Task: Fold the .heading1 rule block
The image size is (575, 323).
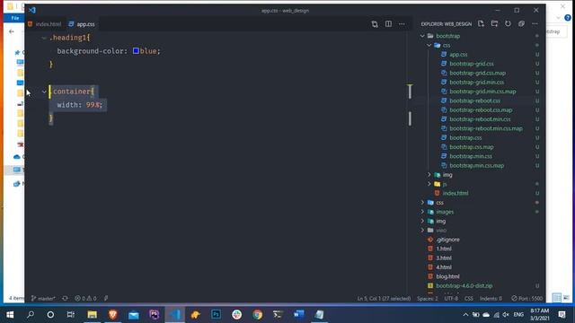Action: (x=44, y=38)
